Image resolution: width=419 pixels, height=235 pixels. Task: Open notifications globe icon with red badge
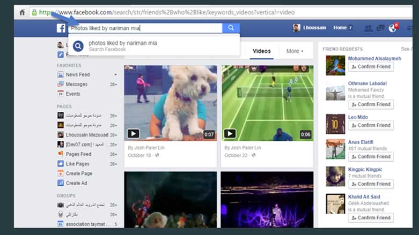[393, 28]
